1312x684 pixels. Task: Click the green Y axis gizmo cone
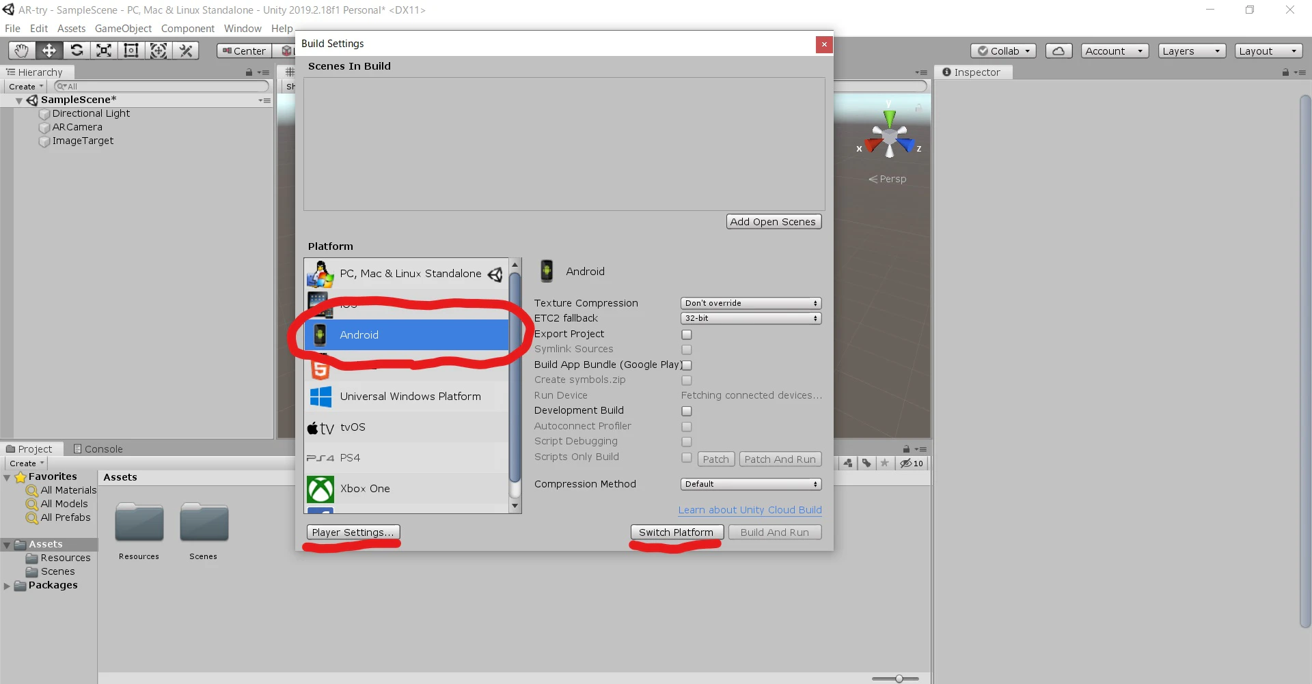(889, 118)
